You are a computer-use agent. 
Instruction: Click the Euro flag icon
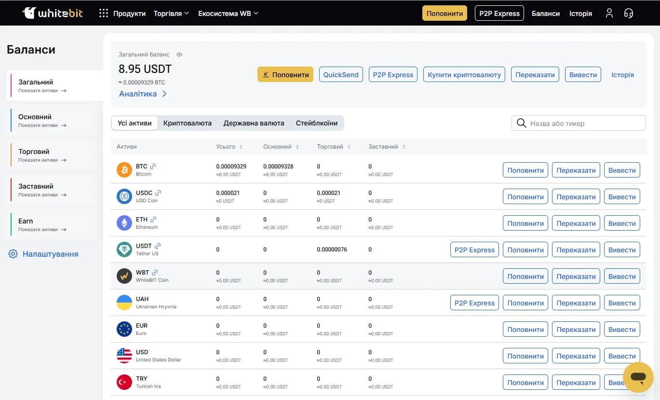pyautogui.click(x=124, y=329)
